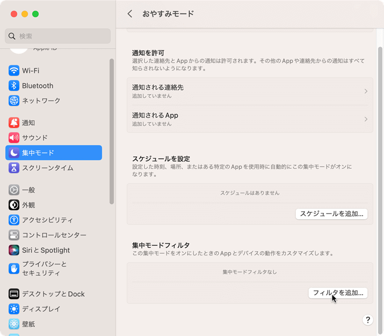Click the sidebar vertical scrollbar
The height and width of the screenshot is (336, 384).
[112, 132]
